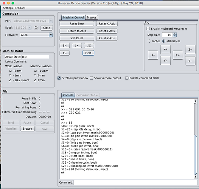Select the Console tab

click(68, 95)
